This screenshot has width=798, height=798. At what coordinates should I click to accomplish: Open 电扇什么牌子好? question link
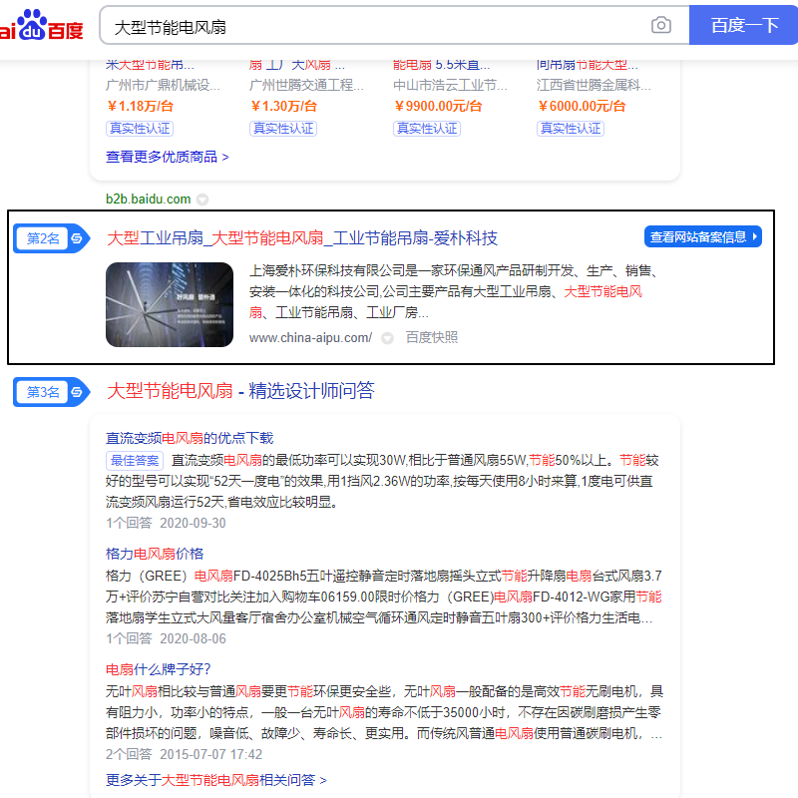coord(158,669)
